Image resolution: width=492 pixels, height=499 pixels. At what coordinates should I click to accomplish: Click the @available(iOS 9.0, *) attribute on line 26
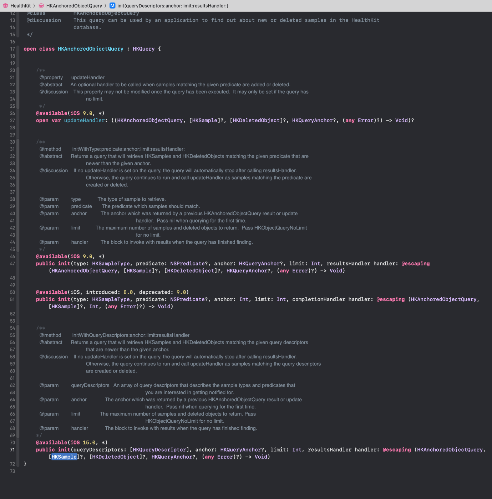(x=70, y=113)
